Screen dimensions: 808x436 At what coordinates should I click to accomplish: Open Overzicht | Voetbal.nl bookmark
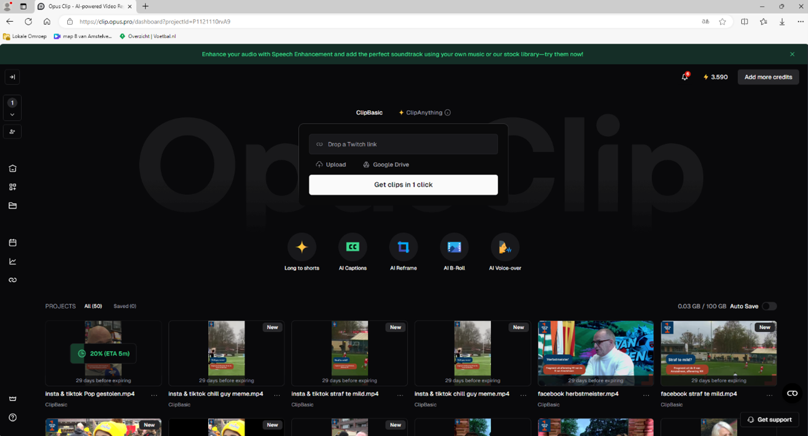click(147, 36)
